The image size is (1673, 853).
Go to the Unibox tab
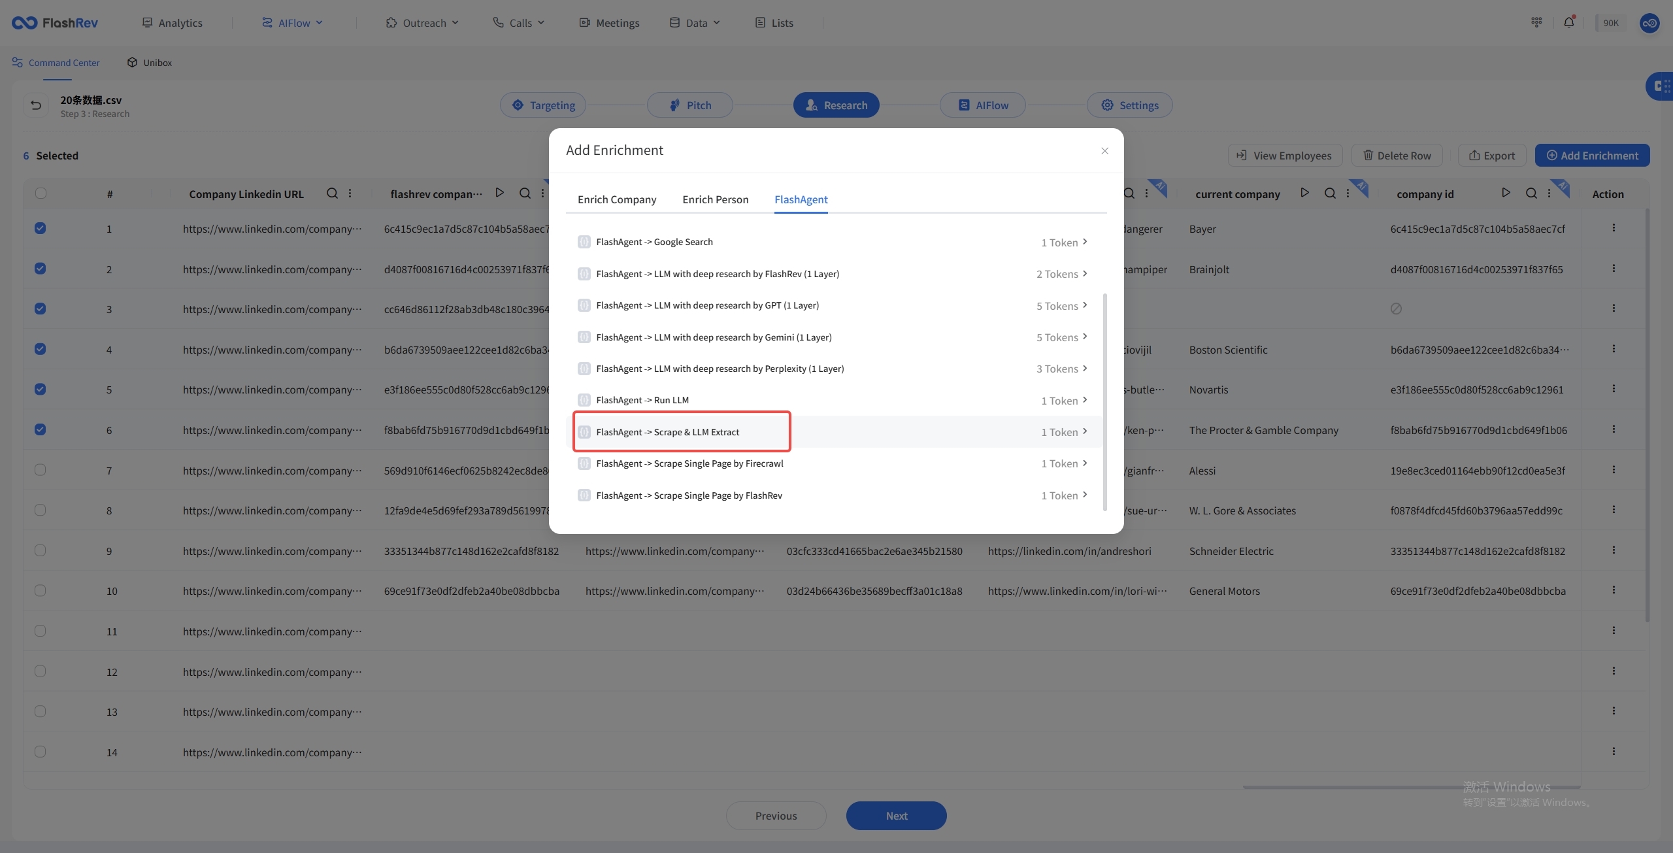click(150, 63)
